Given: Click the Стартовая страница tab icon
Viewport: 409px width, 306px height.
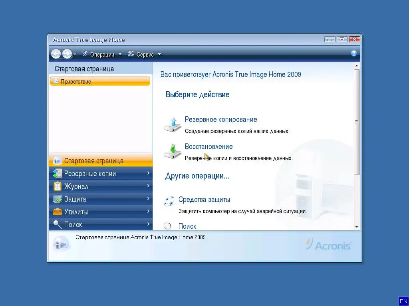Looking at the screenshot, I should point(57,161).
